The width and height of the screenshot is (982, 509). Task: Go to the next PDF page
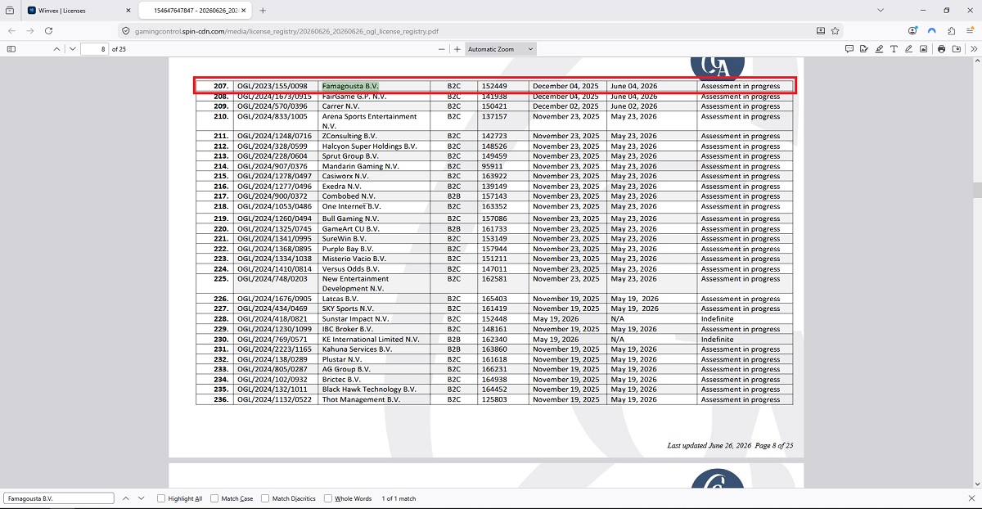[x=73, y=49]
